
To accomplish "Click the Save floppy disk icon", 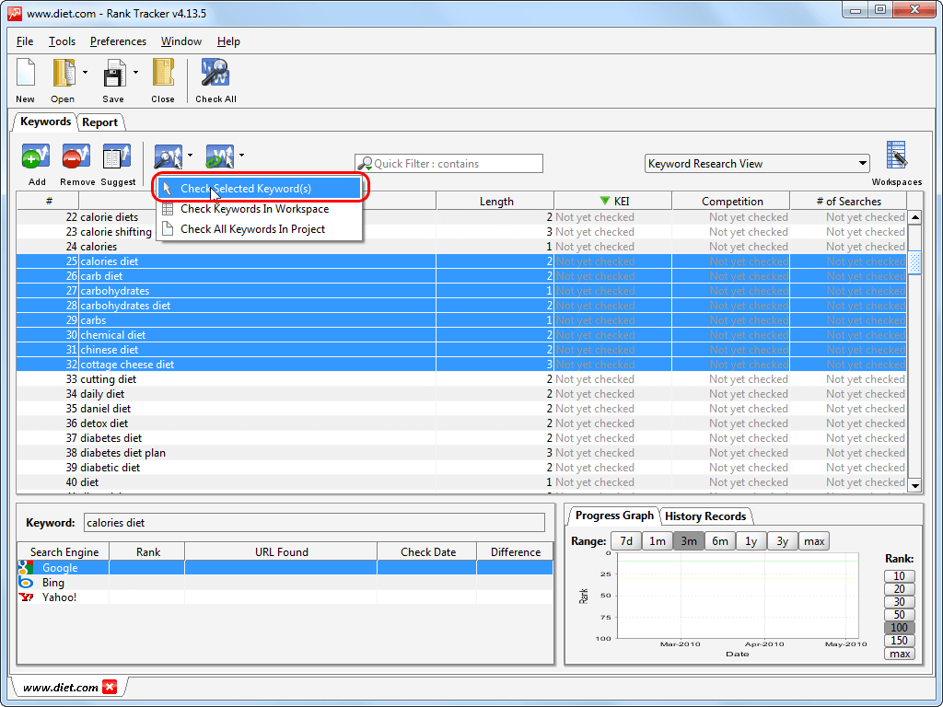I will (x=113, y=75).
